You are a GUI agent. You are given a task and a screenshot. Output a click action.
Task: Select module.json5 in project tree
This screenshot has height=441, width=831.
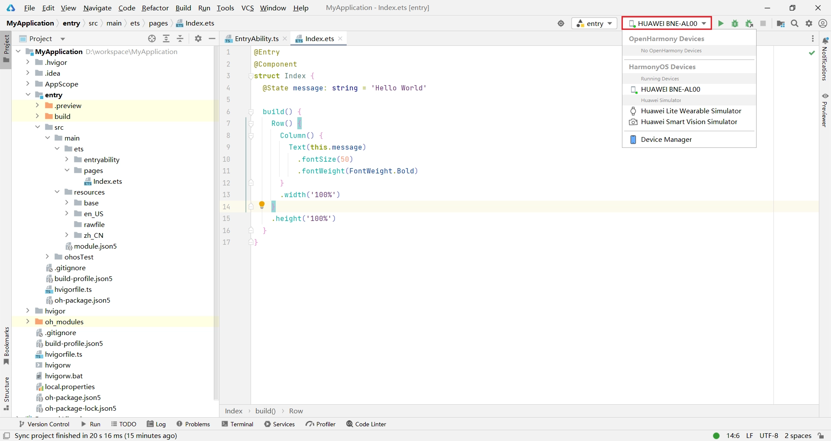click(x=95, y=246)
